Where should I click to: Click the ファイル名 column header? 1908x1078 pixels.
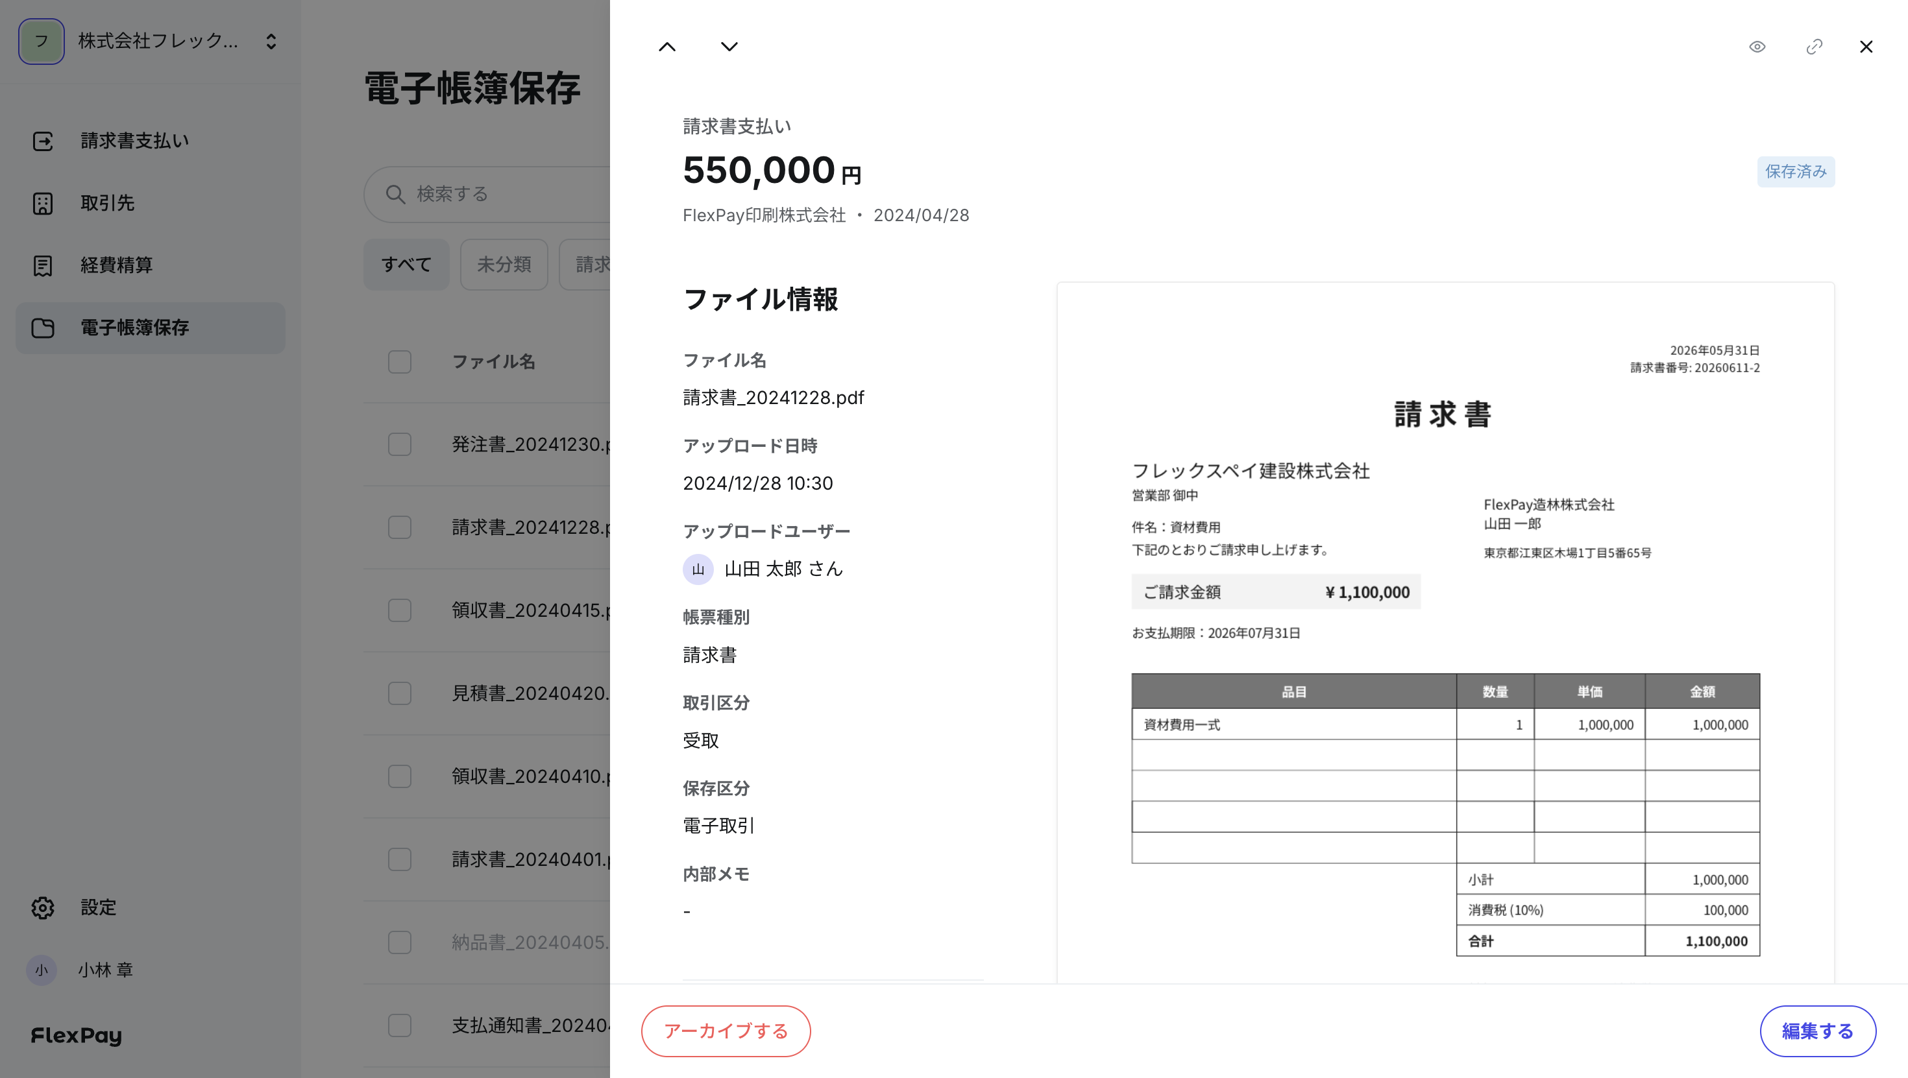click(493, 362)
